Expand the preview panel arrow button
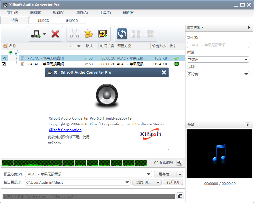The width and height of the screenshot is (254, 203). click(x=247, y=125)
